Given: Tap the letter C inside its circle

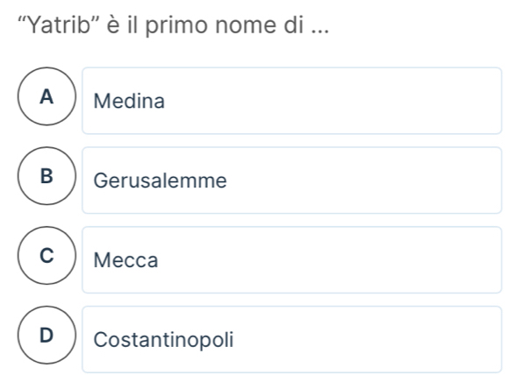Looking at the screenshot, I should [x=46, y=256].
